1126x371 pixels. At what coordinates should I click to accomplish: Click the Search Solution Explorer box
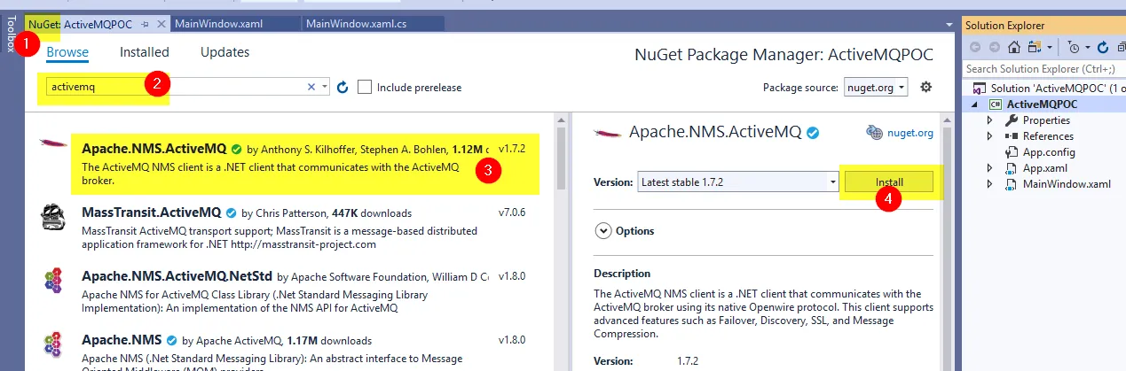tap(1043, 68)
